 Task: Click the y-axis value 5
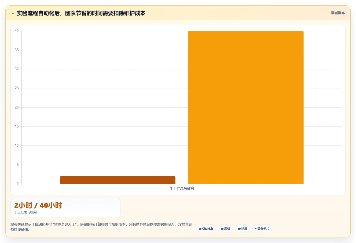tap(18, 165)
